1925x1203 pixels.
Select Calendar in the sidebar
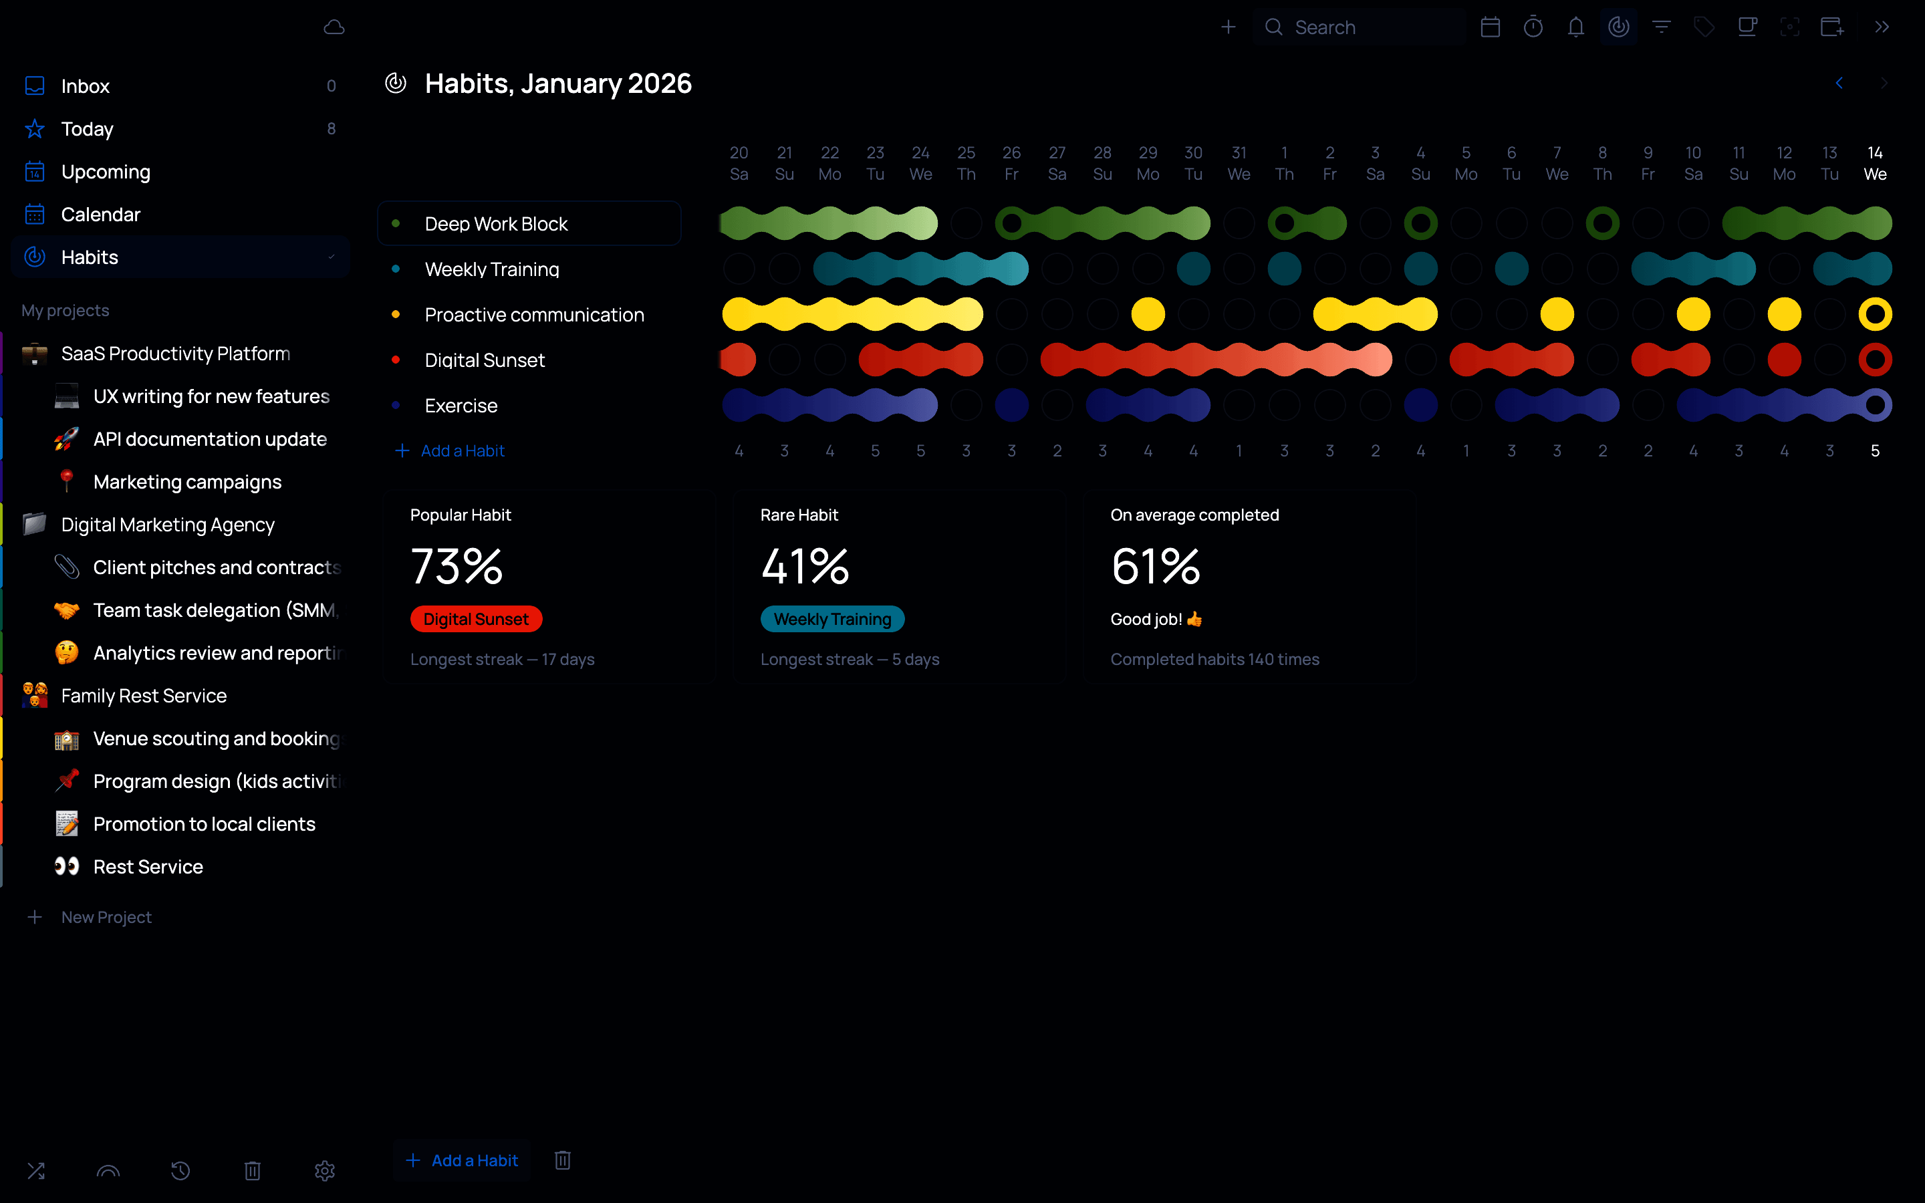coord(100,215)
